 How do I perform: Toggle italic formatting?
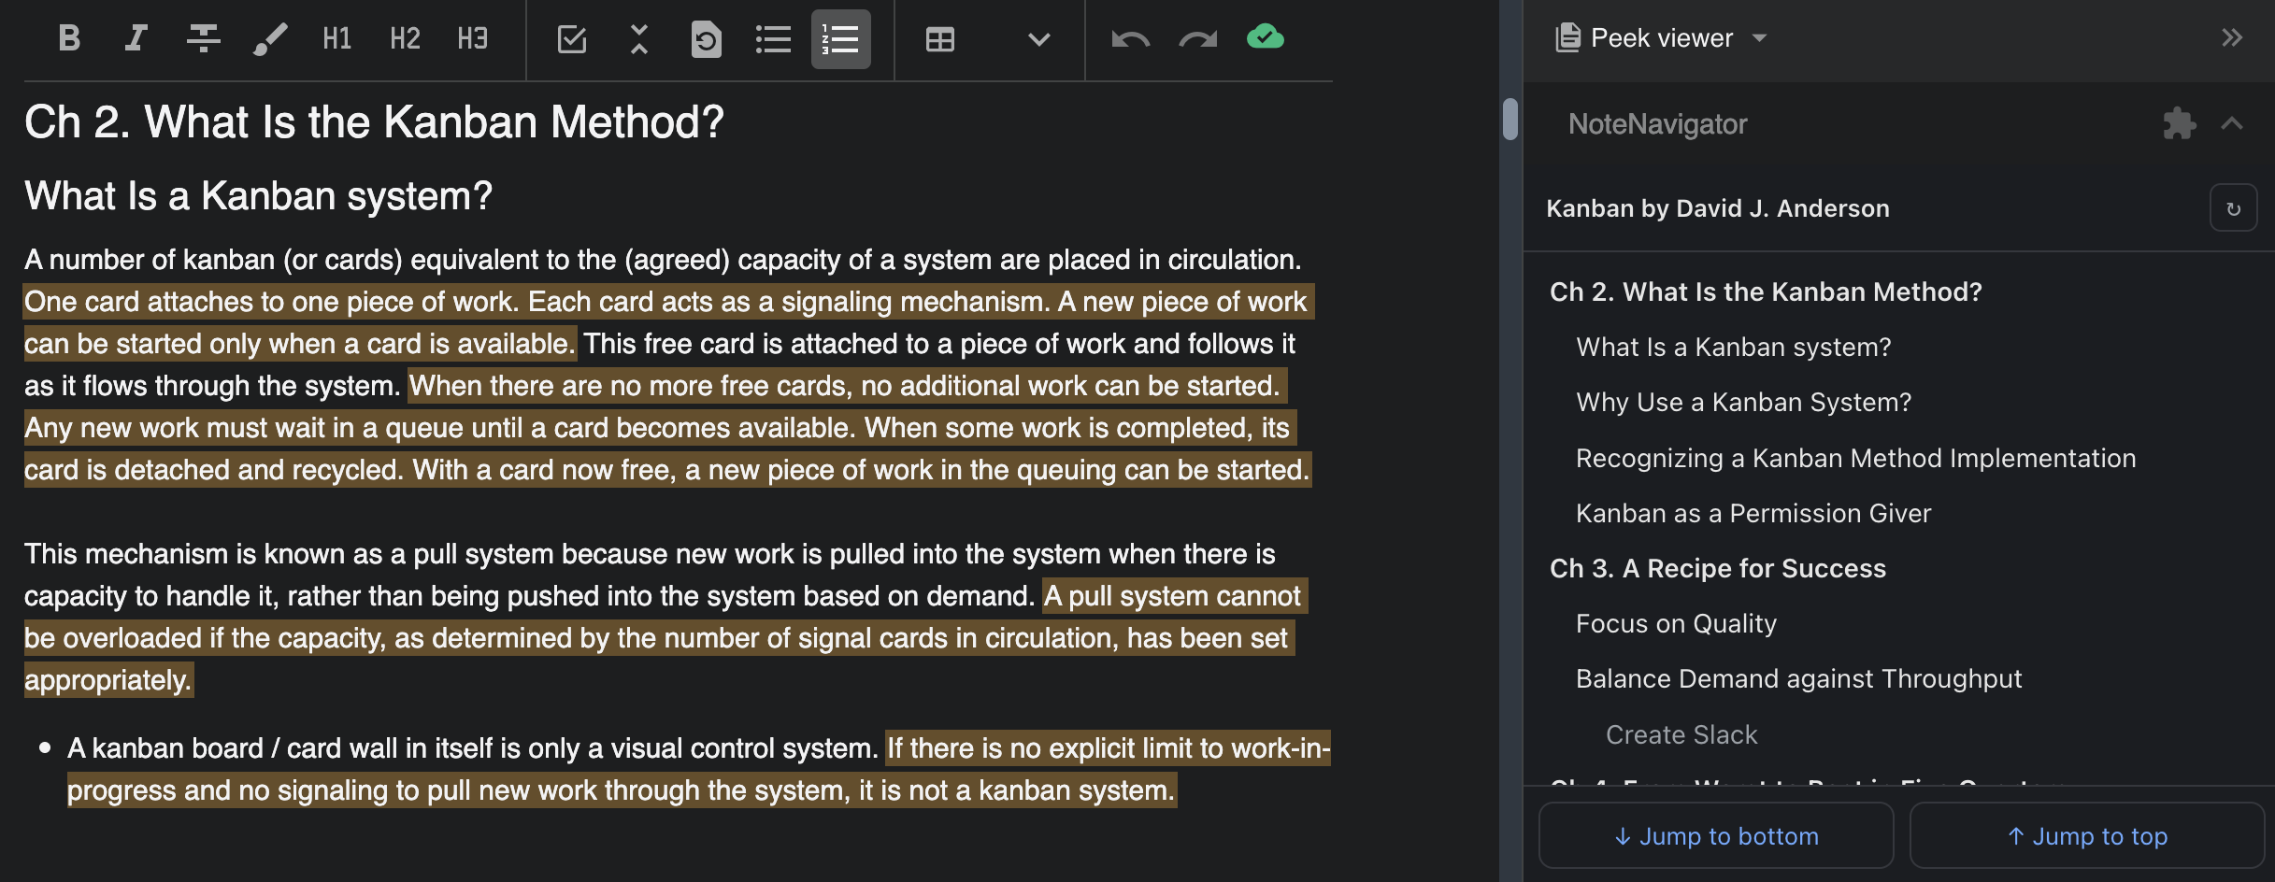(136, 38)
